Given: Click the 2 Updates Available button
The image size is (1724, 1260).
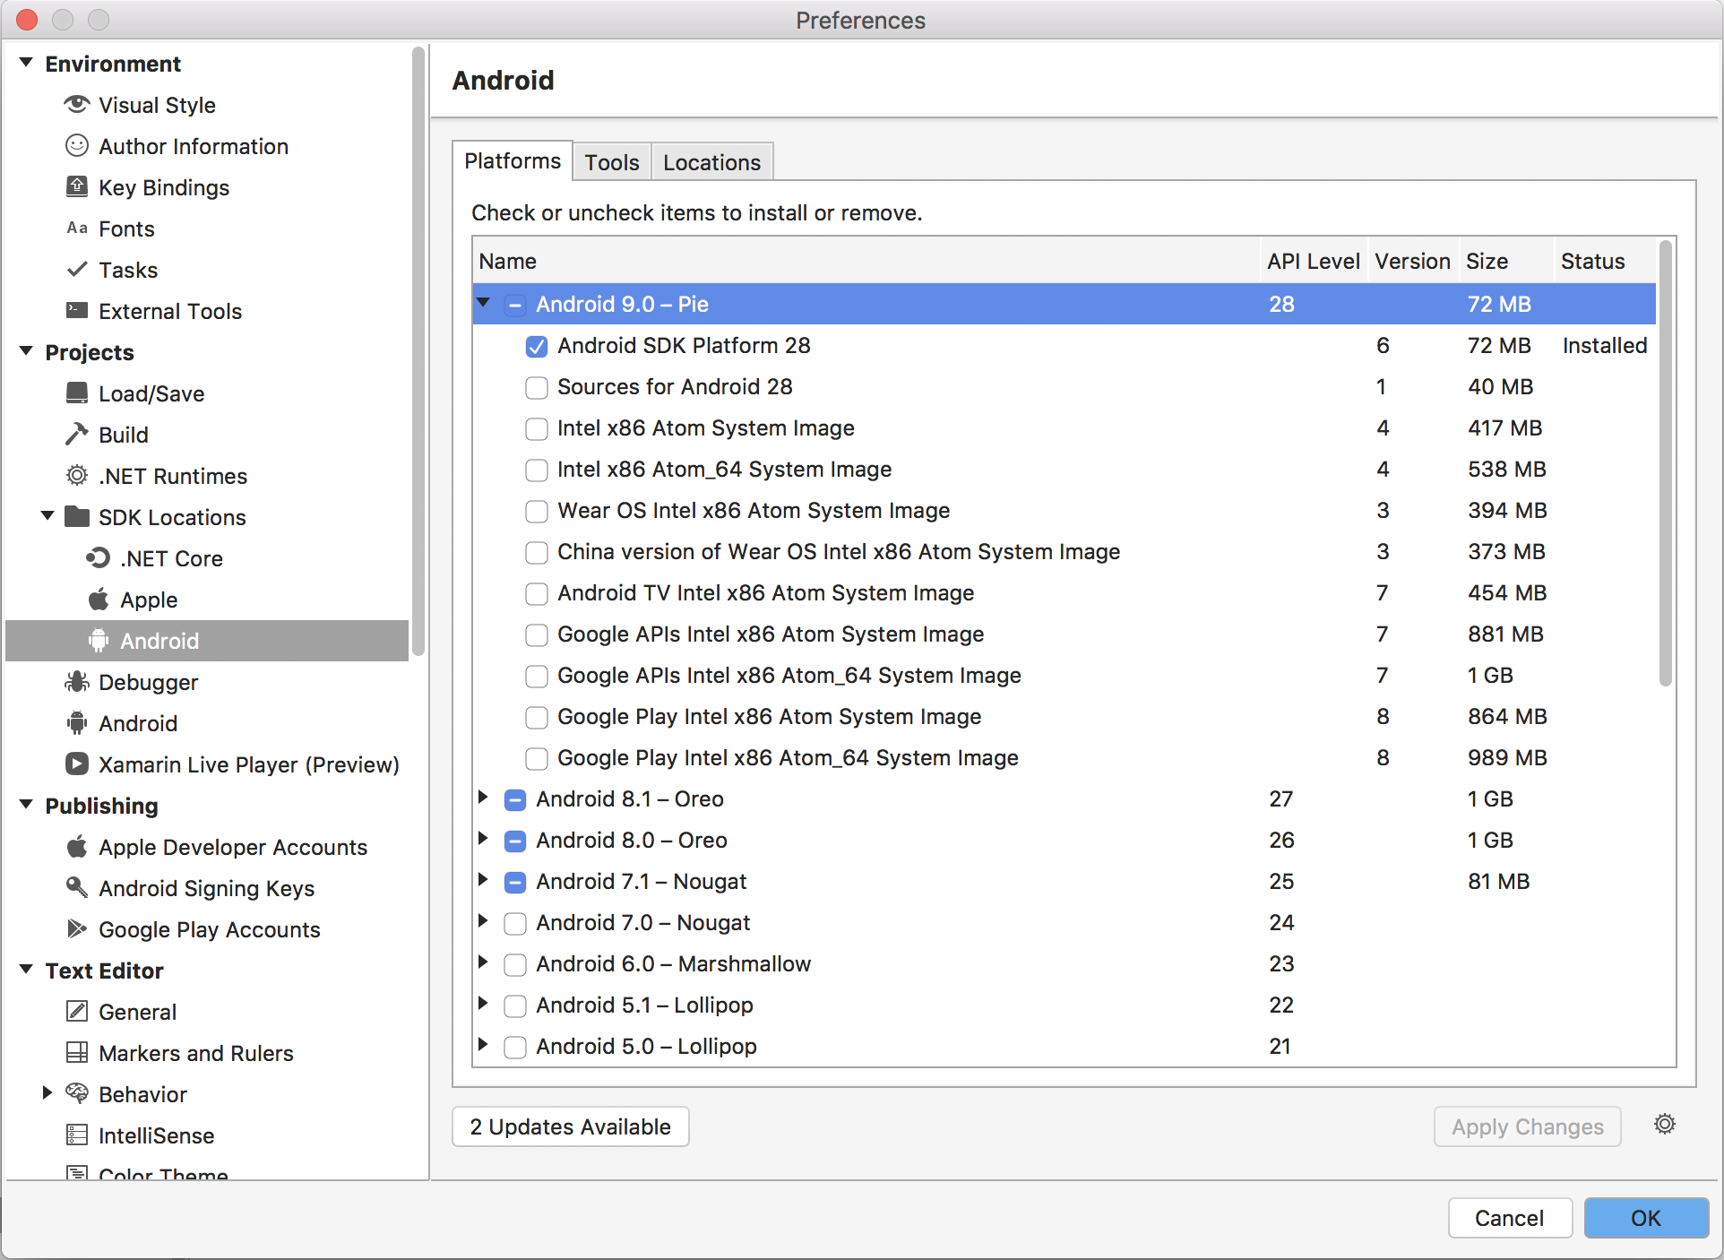Looking at the screenshot, I should click(x=570, y=1126).
